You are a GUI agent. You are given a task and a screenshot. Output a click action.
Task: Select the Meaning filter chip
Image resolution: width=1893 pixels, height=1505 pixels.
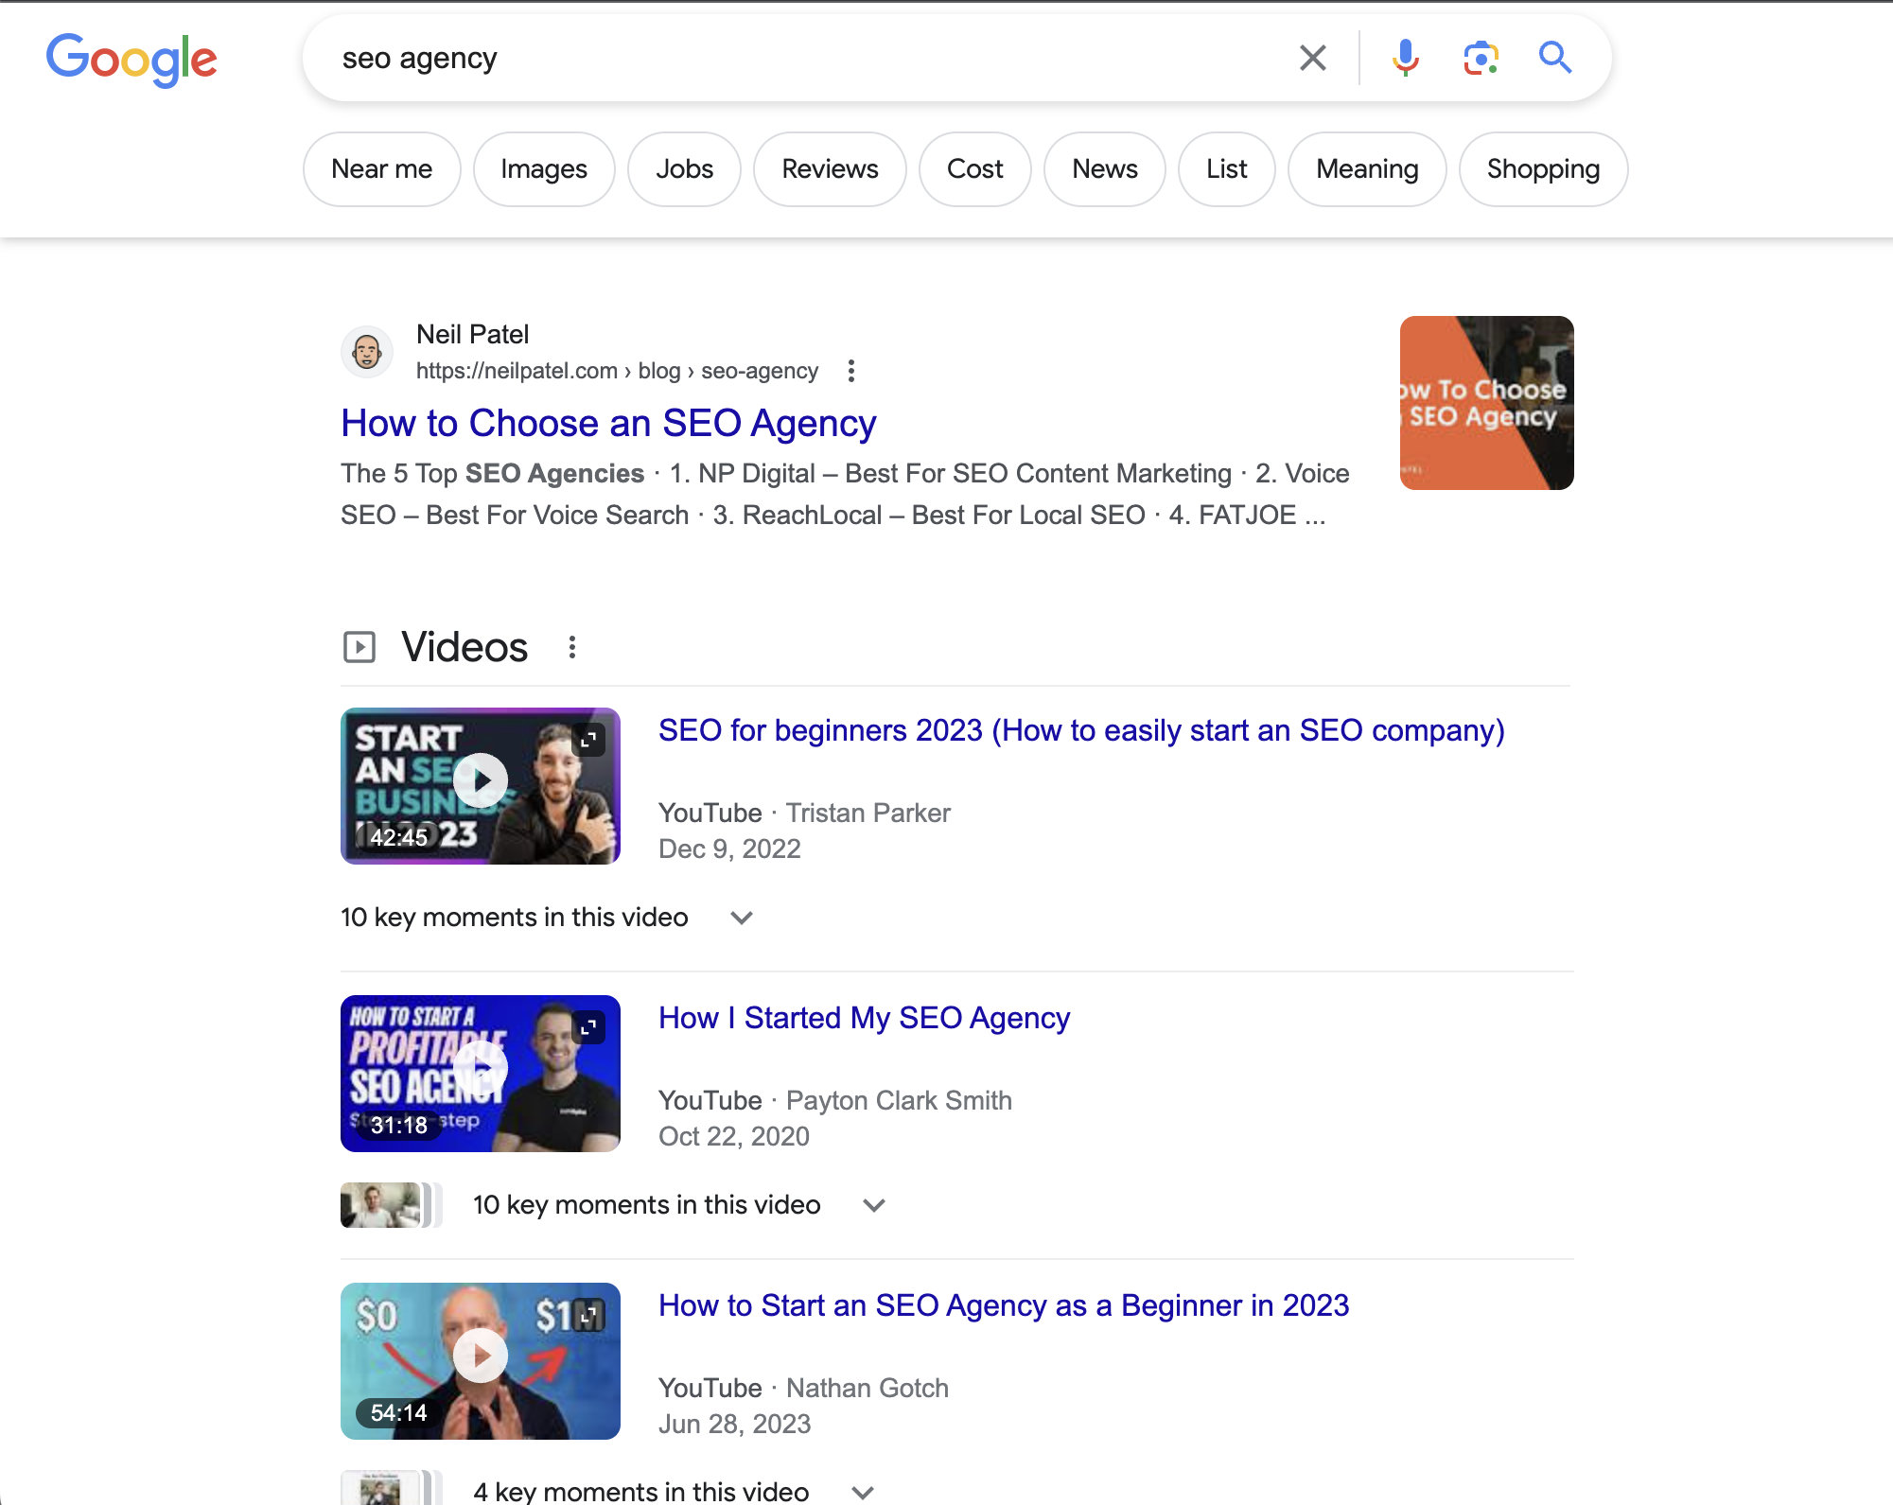click(1367, 169)
